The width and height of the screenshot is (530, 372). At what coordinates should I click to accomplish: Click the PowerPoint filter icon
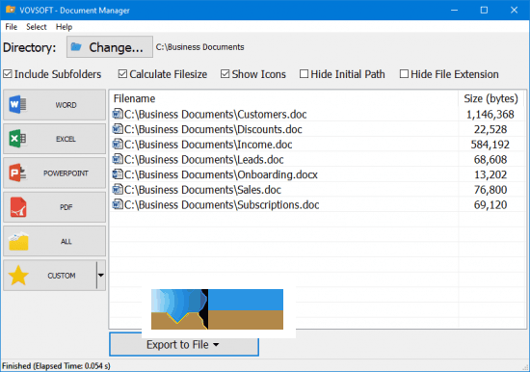click(x=17, y=173)
